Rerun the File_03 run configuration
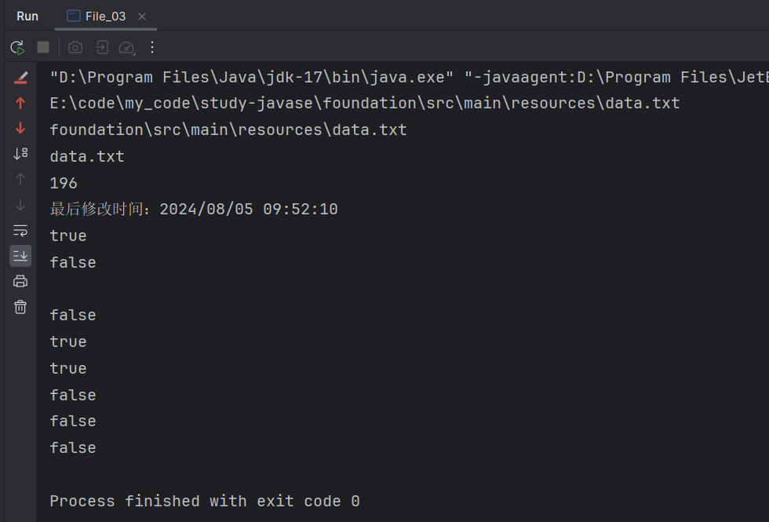 pyautogui.click(x=16, y=47)
